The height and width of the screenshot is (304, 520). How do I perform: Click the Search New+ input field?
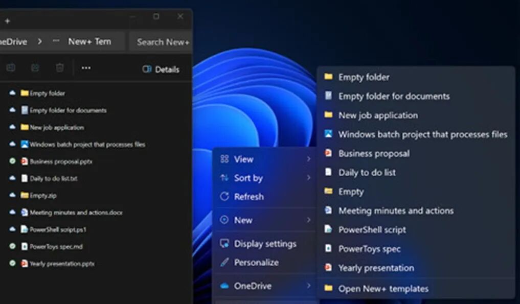click(x=161, y=42)
